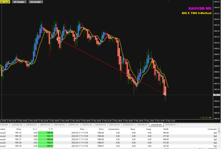Click the candle countdown timer 0:3:46
Screen dimensions: 221x149
click(x=205, y=118)
